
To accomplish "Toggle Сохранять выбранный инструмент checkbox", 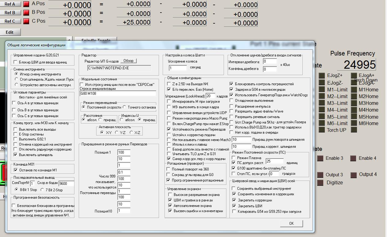I will click(x=234, y=189).
